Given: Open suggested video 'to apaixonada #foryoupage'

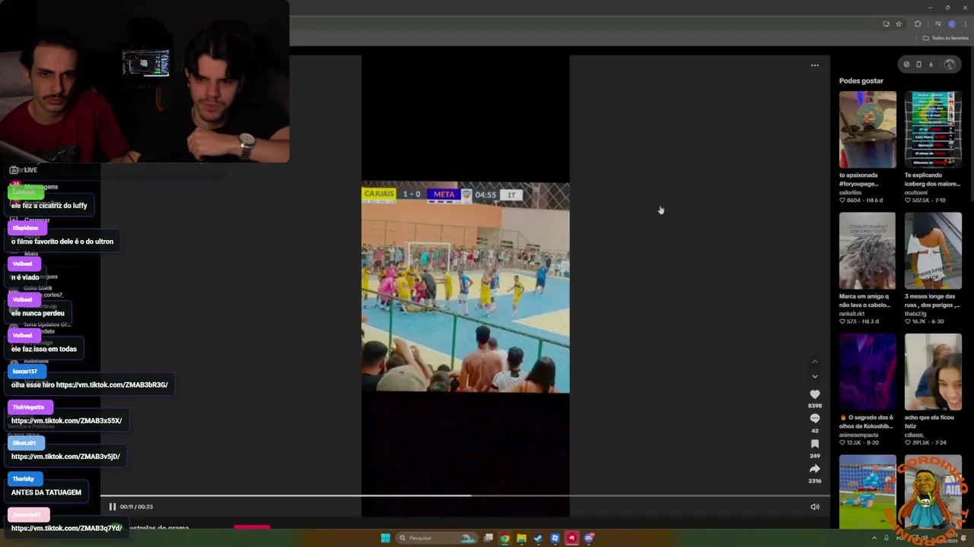Looking at the screenshot, I should coord(867,130).
